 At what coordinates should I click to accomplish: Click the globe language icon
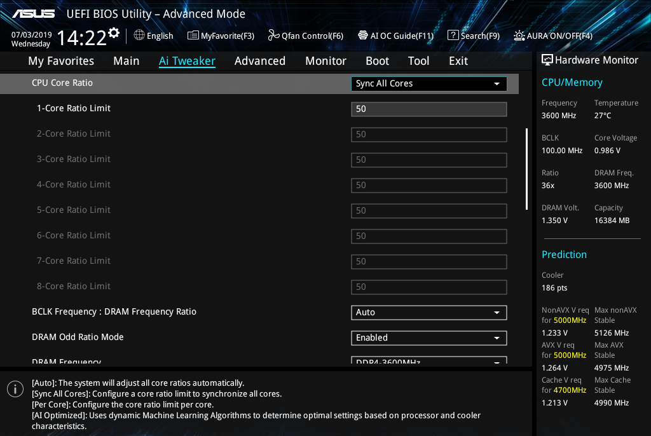pyautogui.click(x=139, y=36)
